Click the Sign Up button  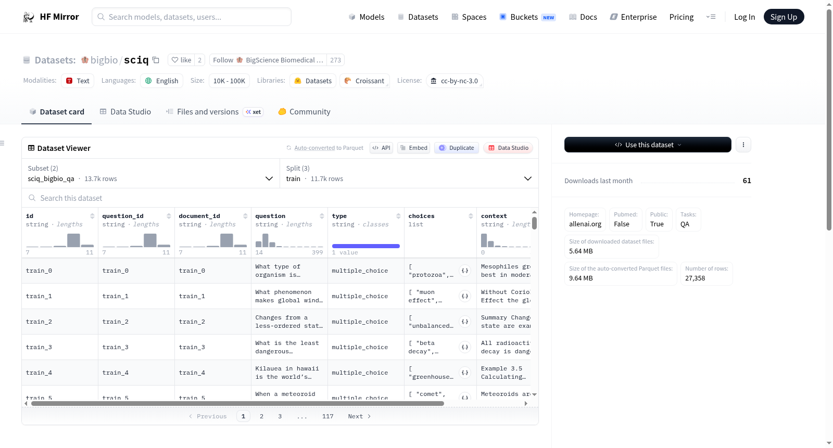coord(784,17)
